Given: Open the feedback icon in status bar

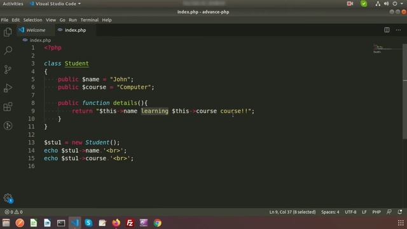Looking at the screenshot, I should [x=389, y=212].
